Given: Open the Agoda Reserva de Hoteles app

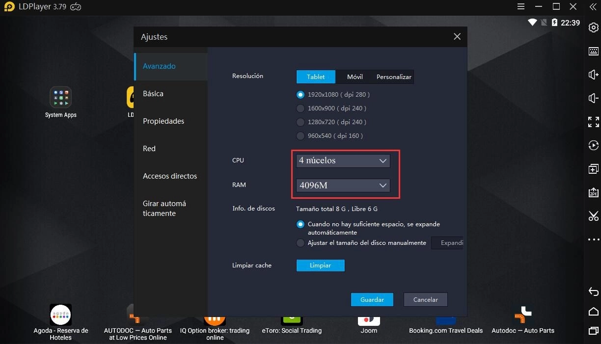Looking at the screenshot, I should tap(60, 315).
